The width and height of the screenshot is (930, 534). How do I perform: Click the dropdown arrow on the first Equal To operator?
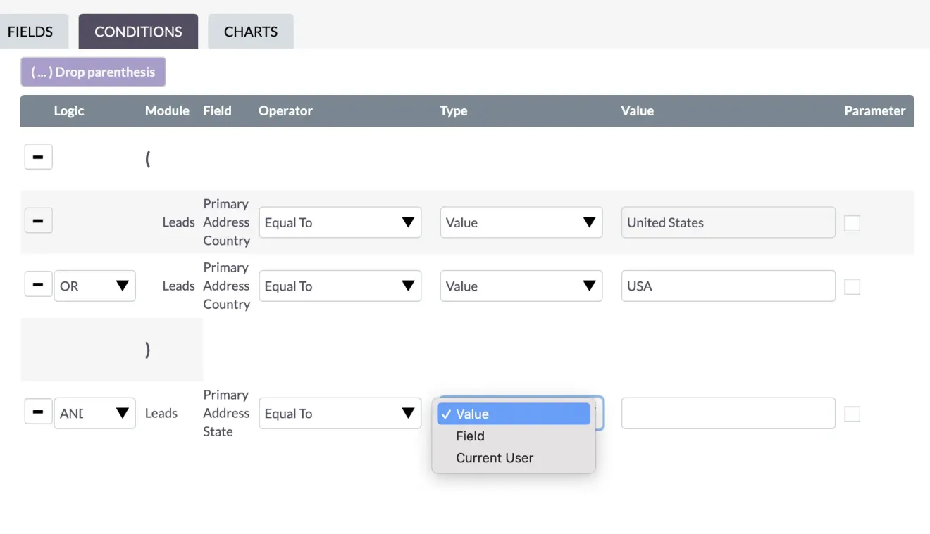[x=409, y=222]
